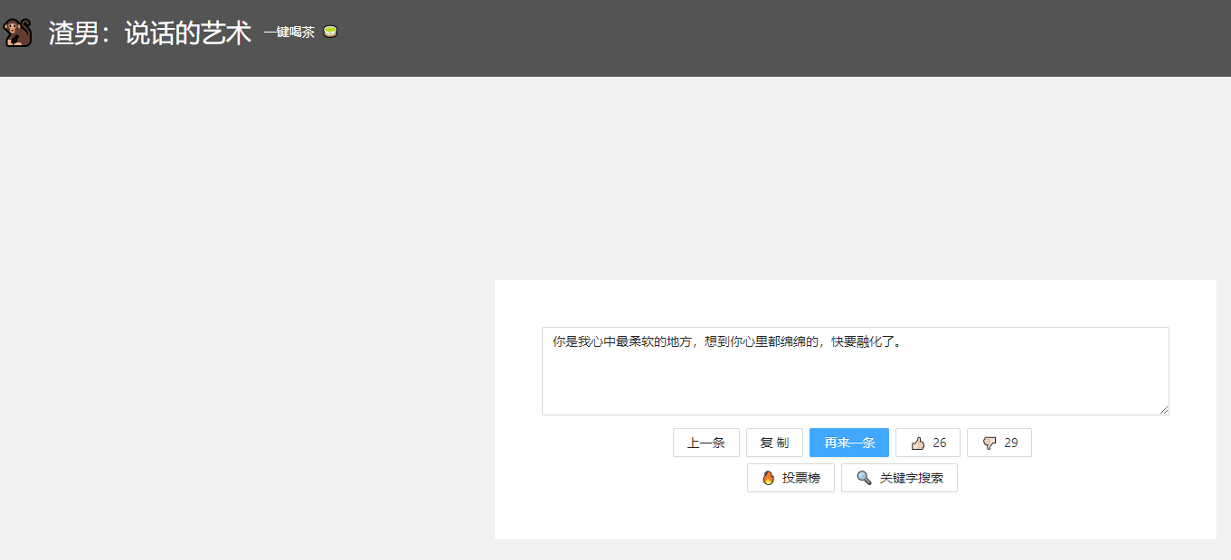Click the green tea cup icon
The height and width of the screenshot is (560, 1231).
(x=330, y=33)
